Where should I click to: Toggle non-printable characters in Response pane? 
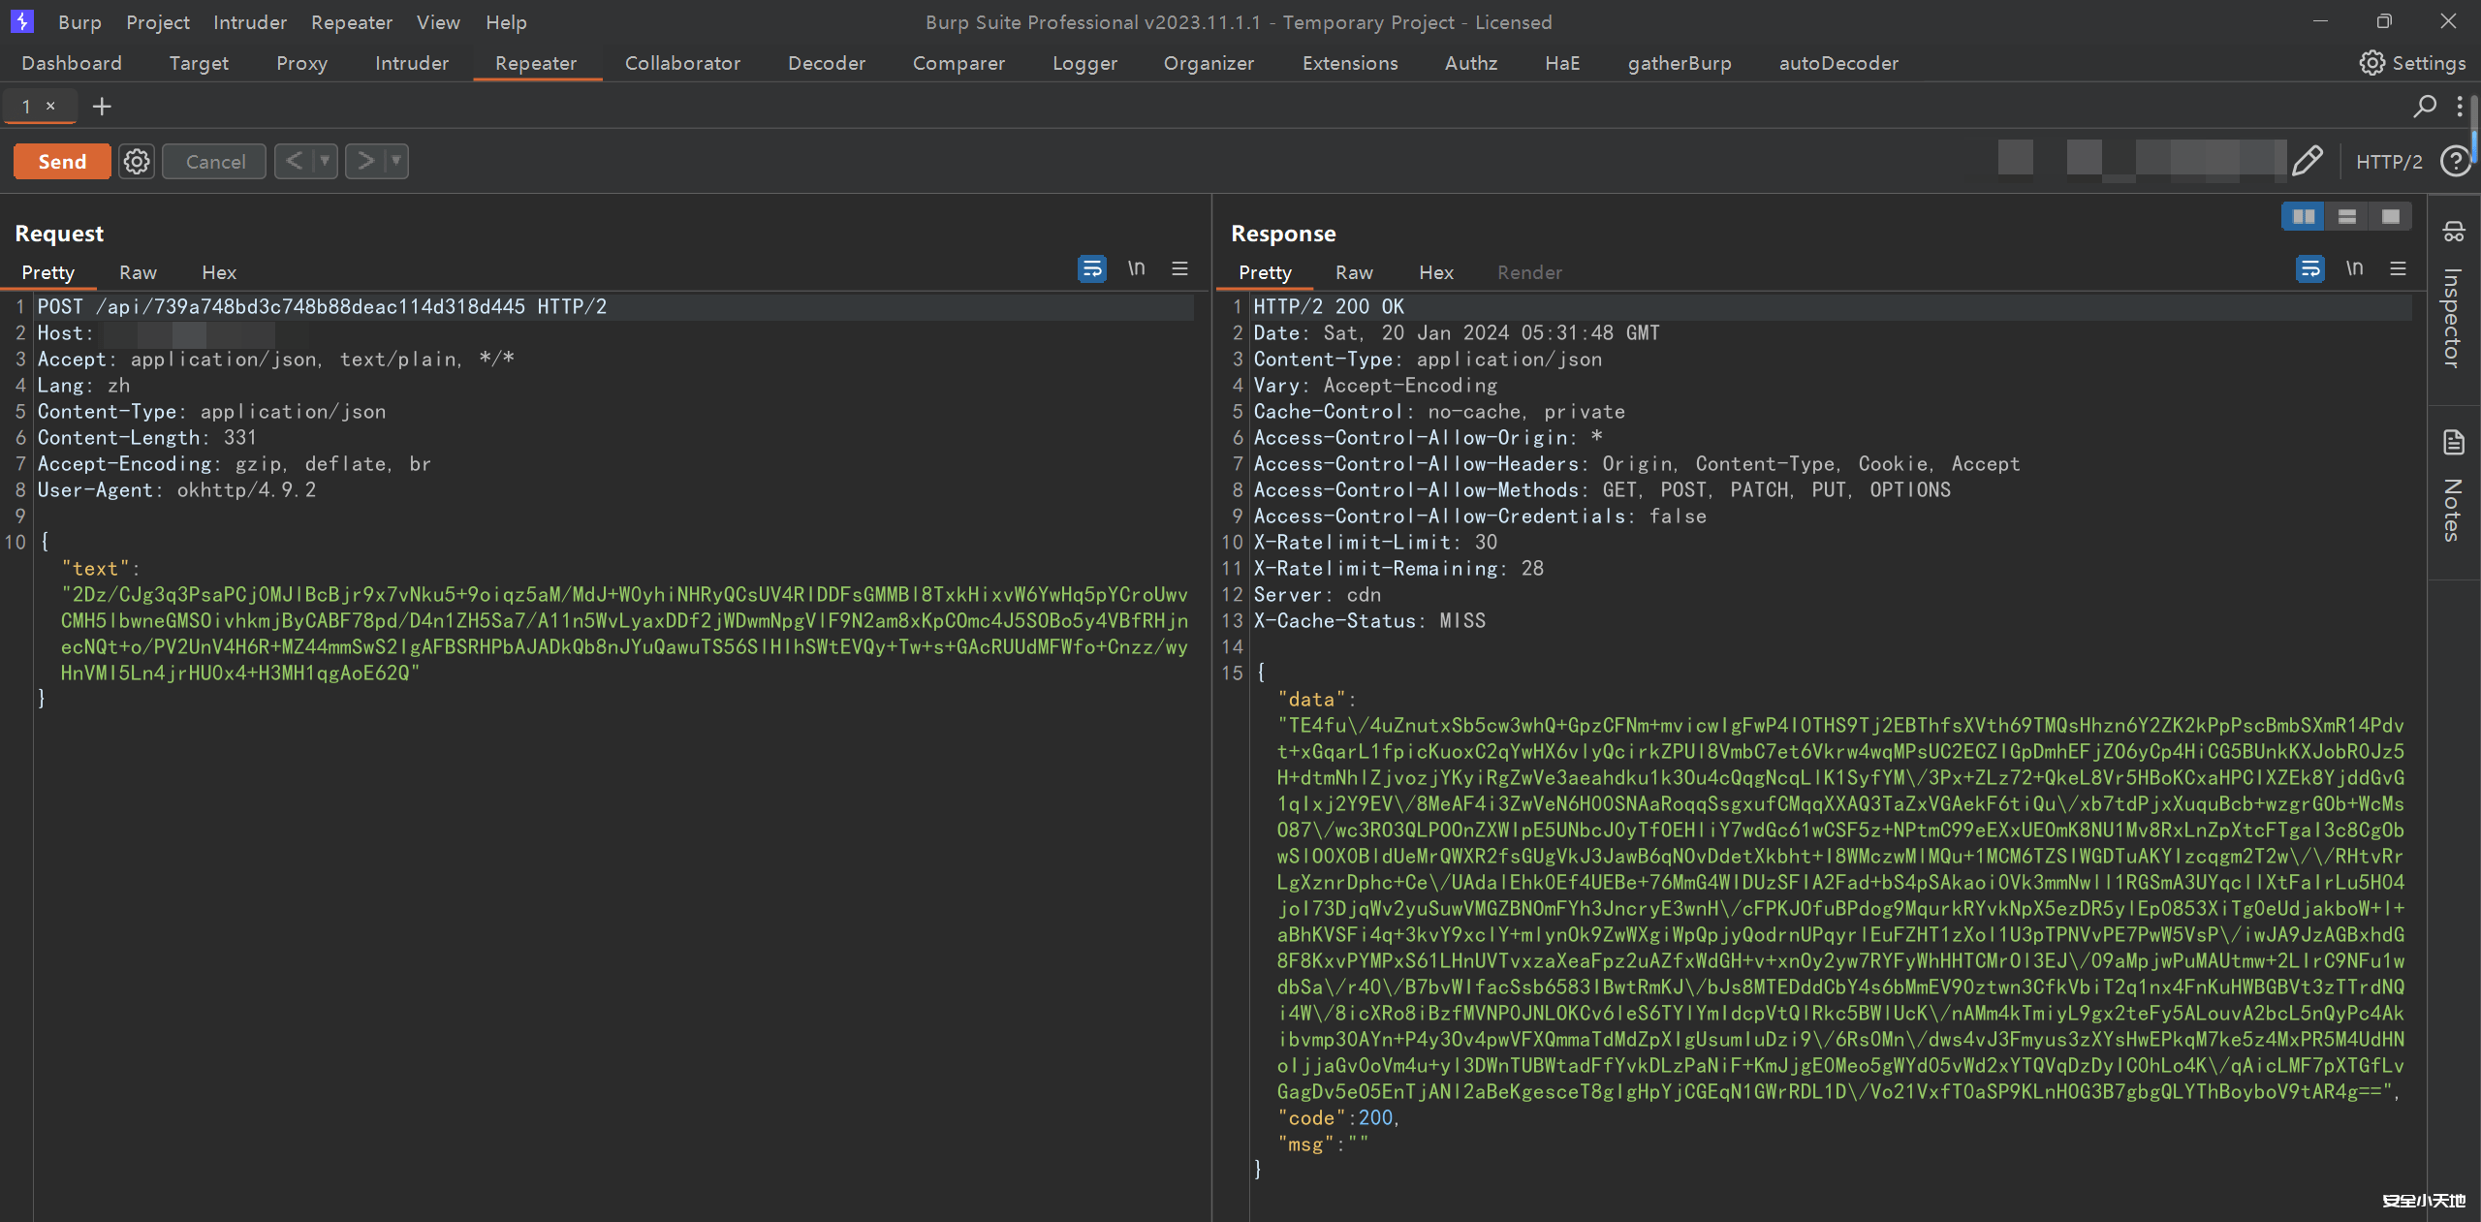click(2354, 268)
